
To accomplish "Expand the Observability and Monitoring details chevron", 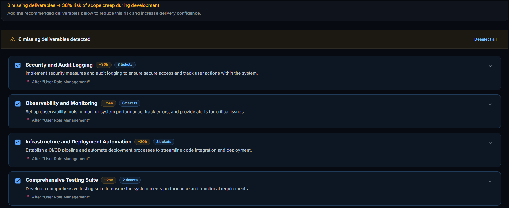I will (490, 104).
